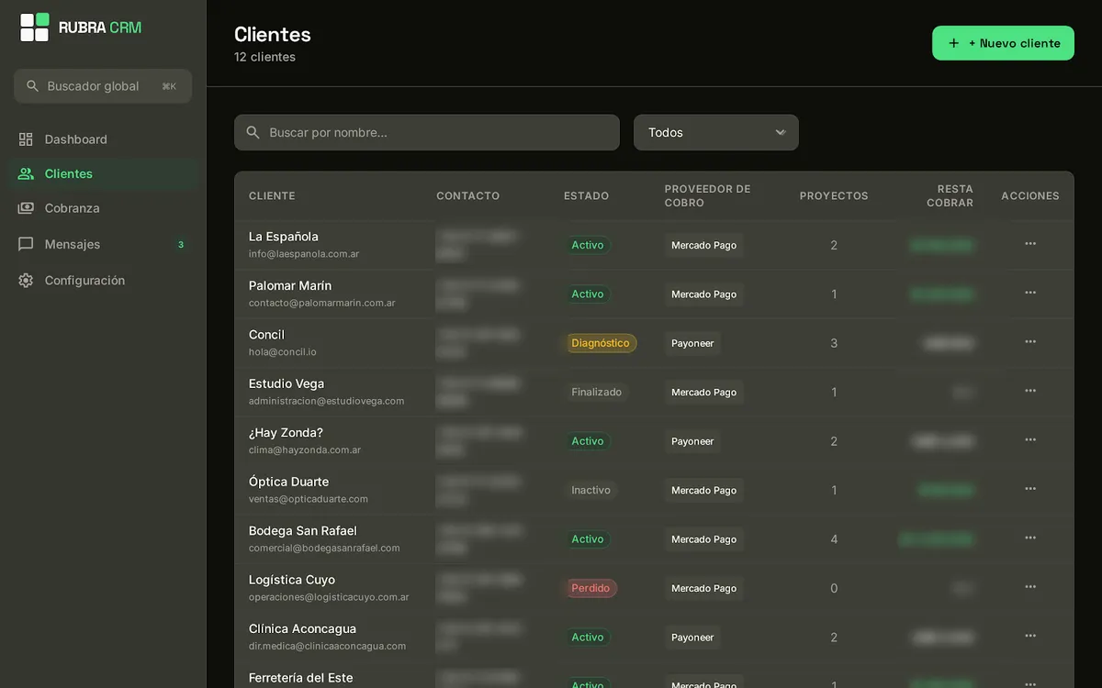This screenshot has width=1102, height=688.
Task: Click projects count 4 for Bodega San Rafael
Action: (834, 539)
